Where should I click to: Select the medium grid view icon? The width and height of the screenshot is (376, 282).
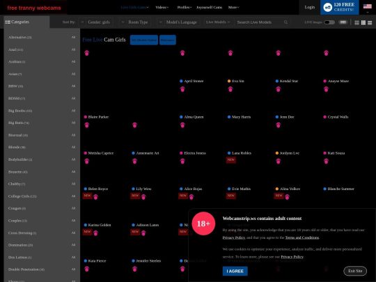363,22
